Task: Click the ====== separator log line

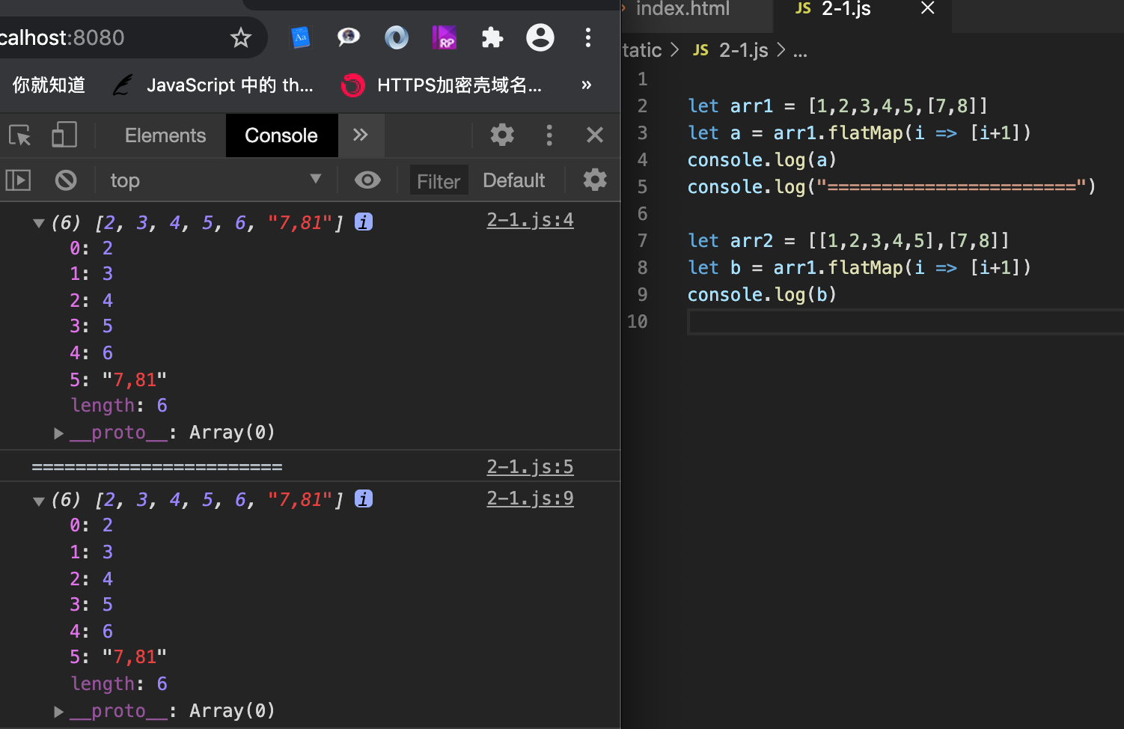Action: pyautogui.click(x=157, y=467)
